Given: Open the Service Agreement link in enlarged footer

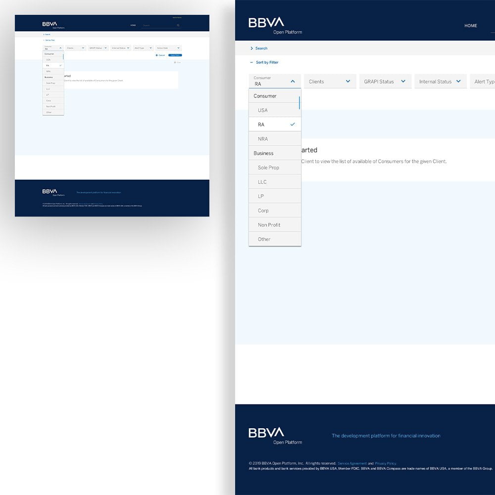Looking at the screenshot, I should click(x=352, y=463).
